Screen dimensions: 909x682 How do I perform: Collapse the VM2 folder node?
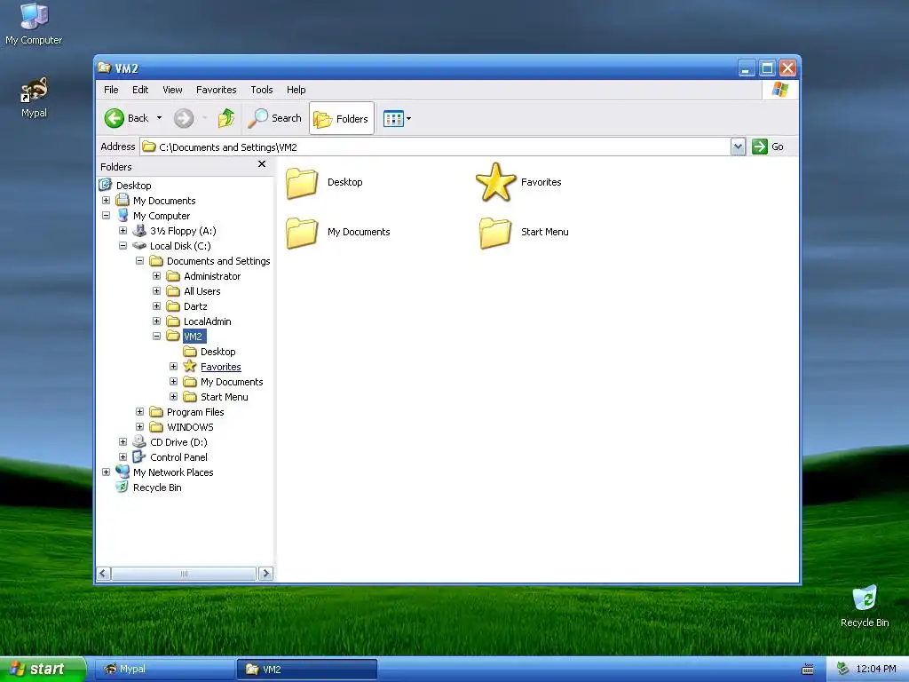(156, 336)
